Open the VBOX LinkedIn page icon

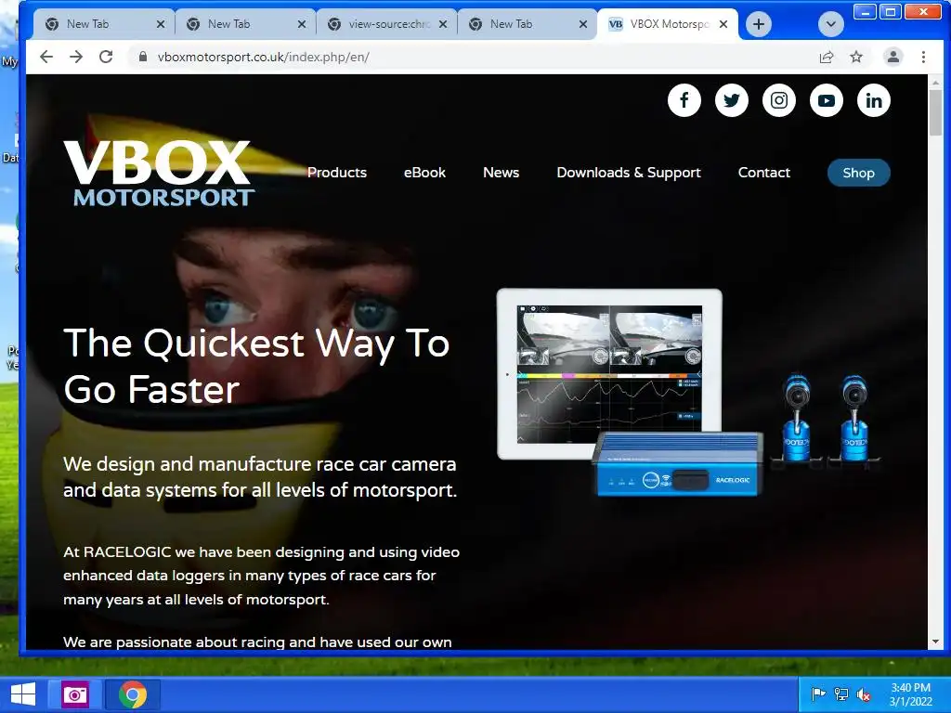873,100
